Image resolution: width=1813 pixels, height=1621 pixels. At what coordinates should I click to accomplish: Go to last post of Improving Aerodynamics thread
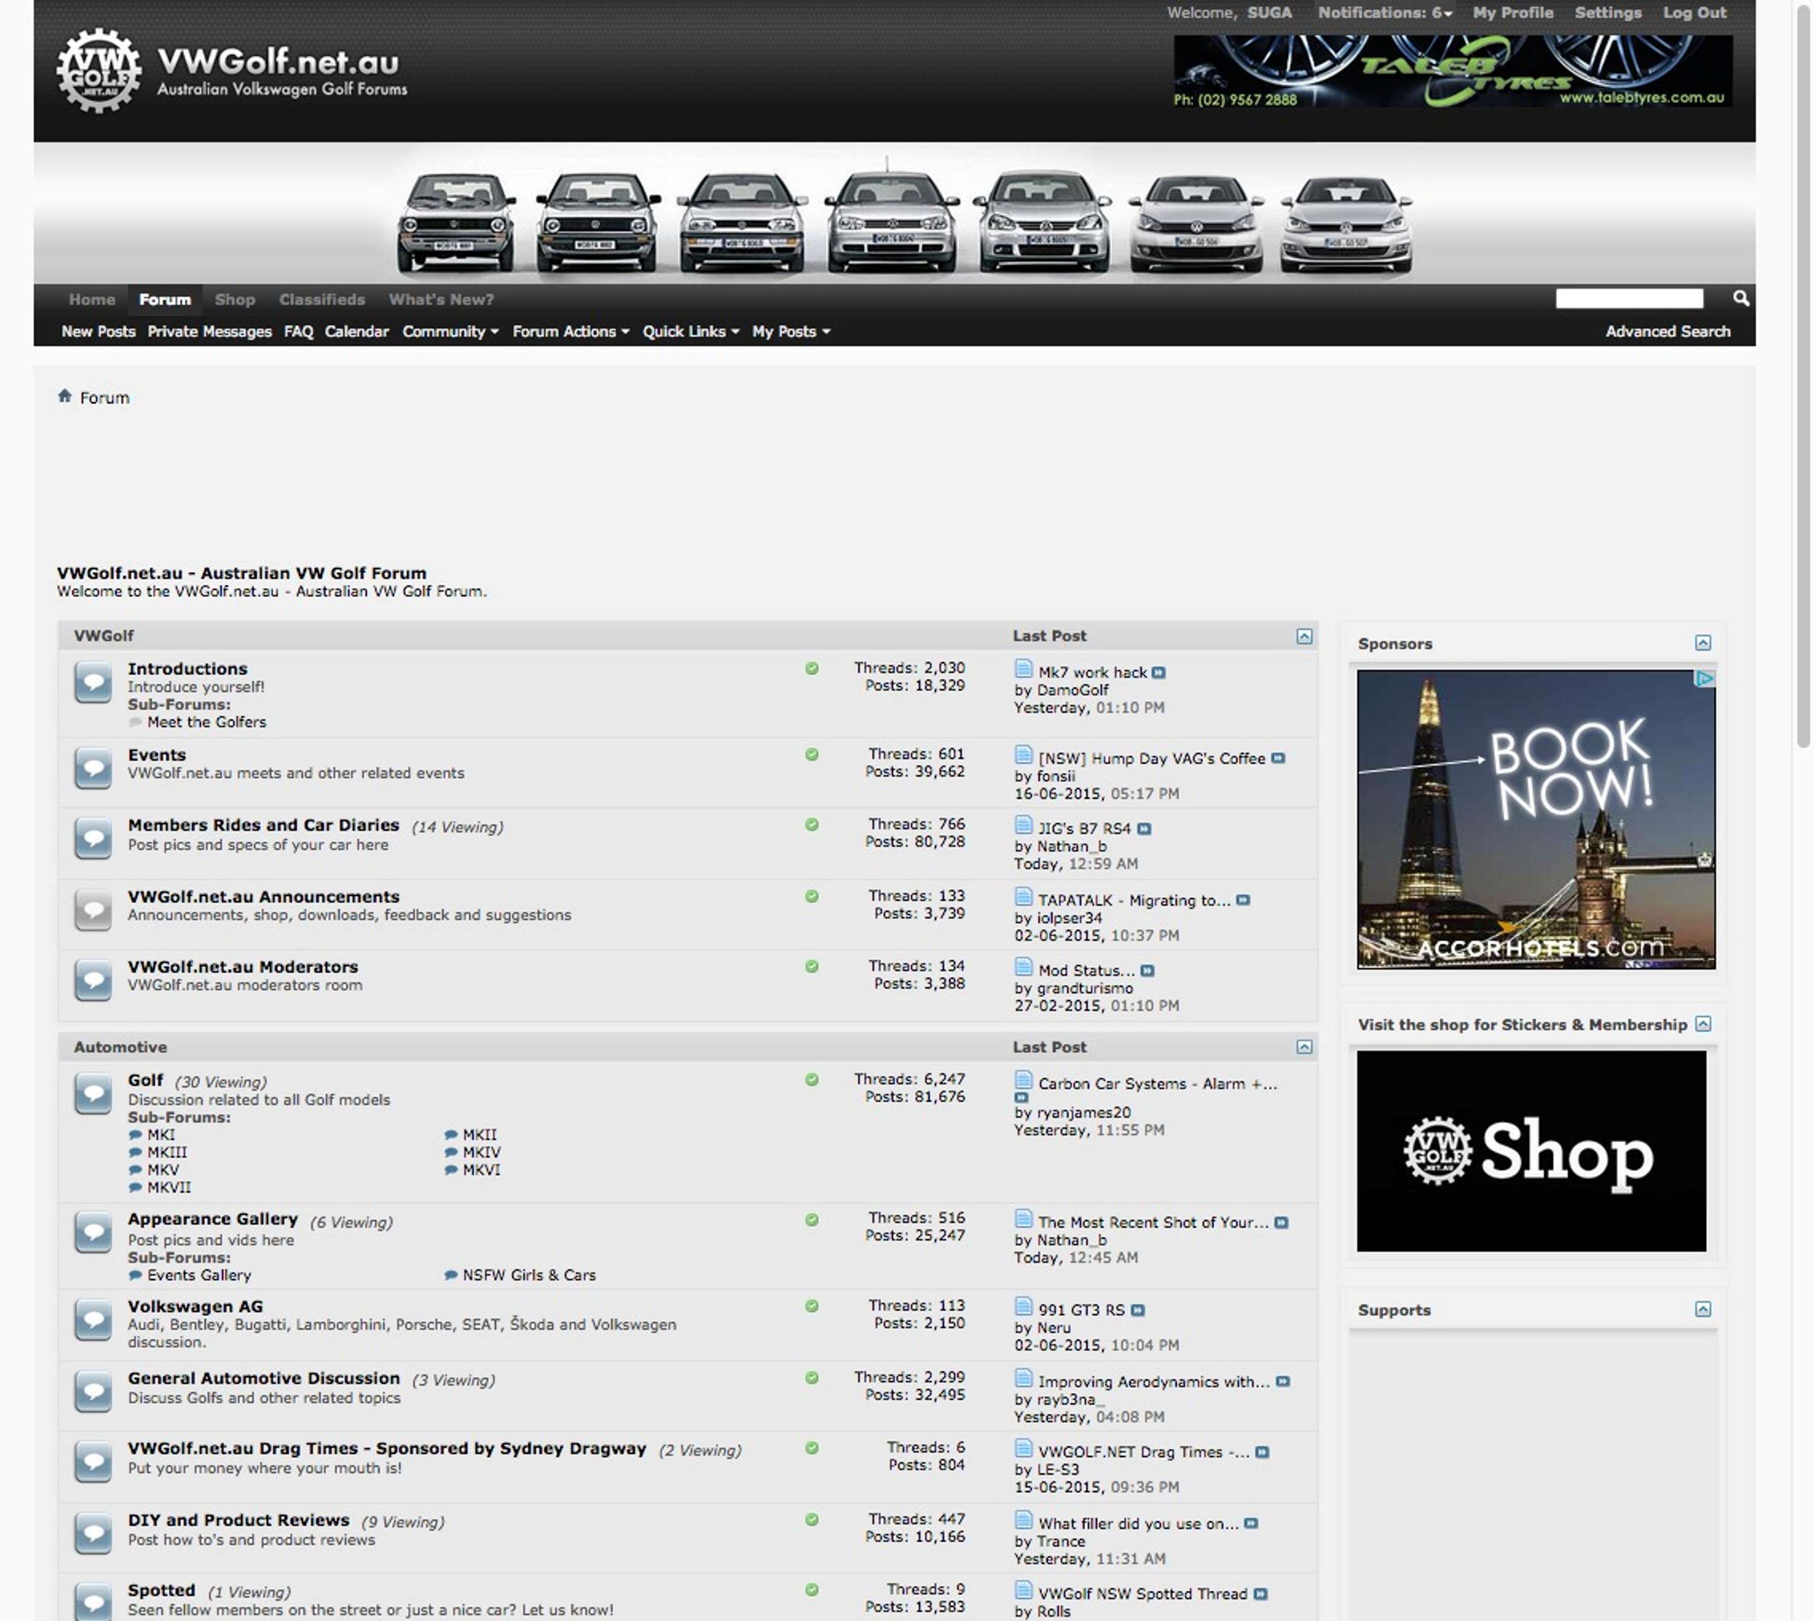(x=1282, y=1381)
